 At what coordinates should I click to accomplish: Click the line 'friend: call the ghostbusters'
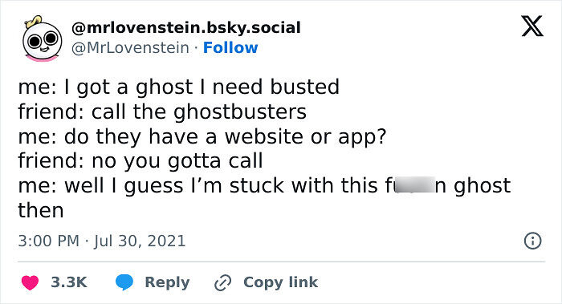point(162,111)
